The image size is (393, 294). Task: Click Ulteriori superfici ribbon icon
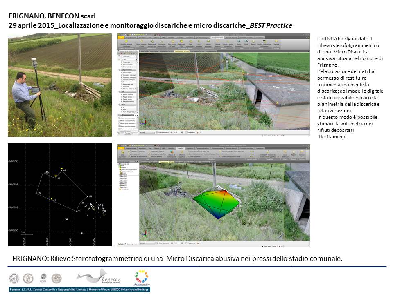[182, 154]
